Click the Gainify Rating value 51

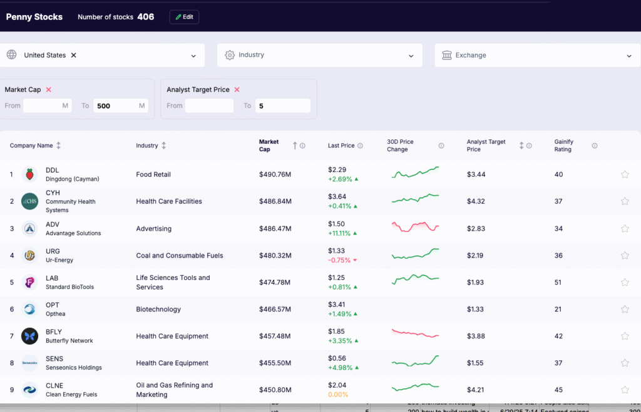[558, 282]
